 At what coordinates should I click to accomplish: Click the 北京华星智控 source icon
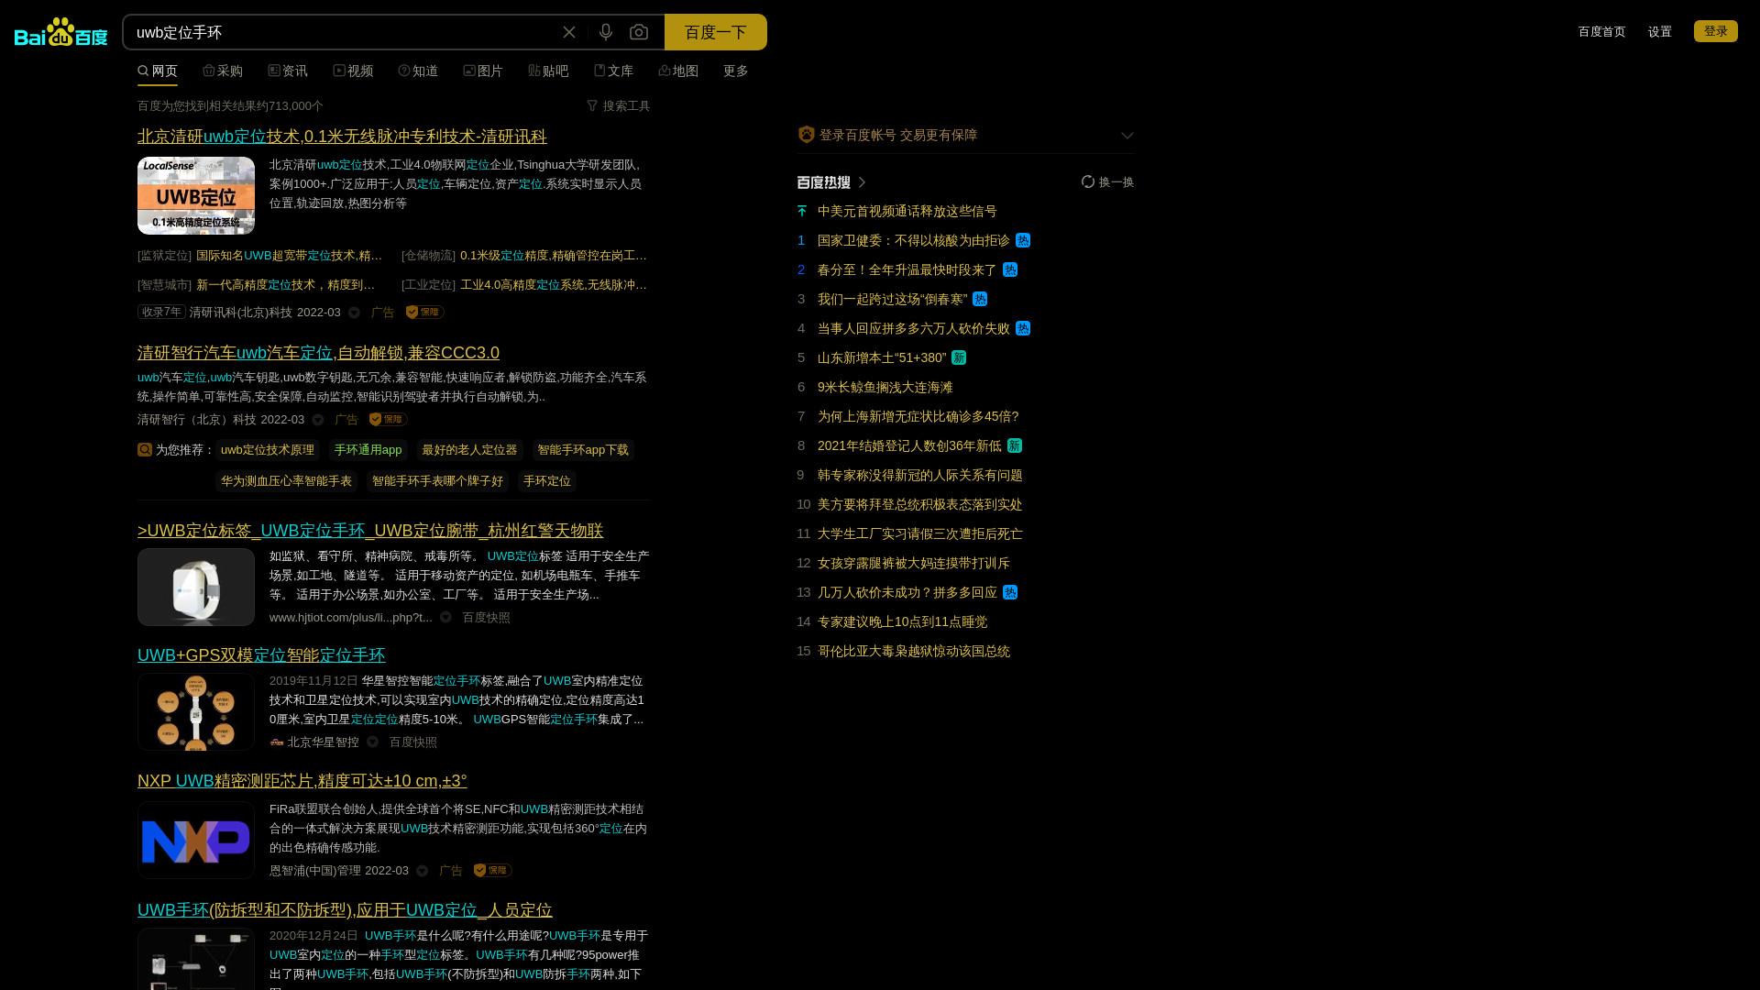click(x=277, y=742)
